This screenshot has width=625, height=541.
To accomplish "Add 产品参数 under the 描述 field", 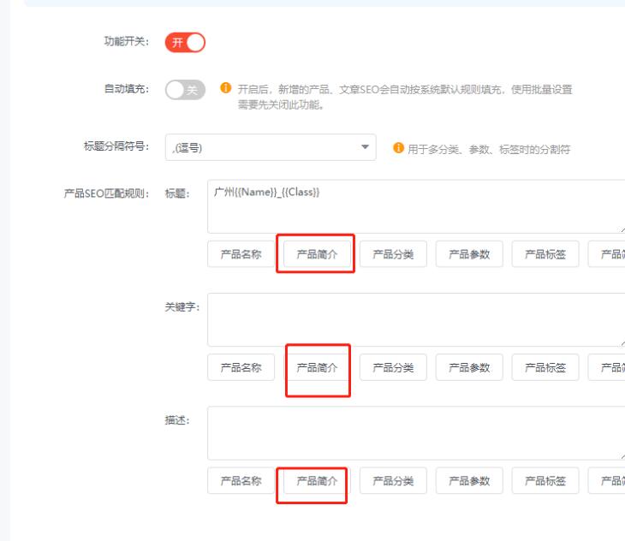I will (x=469, y=481).
